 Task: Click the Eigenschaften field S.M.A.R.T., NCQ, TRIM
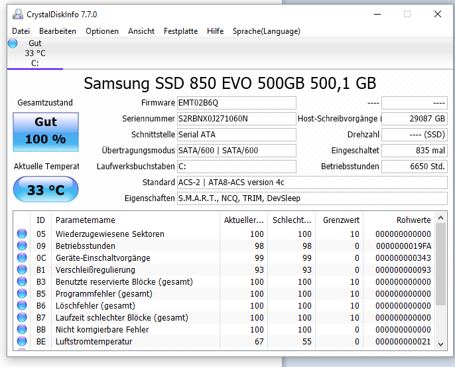312,198
